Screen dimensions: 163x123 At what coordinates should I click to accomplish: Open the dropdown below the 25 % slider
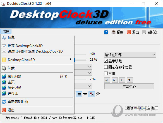click(83, 67)
